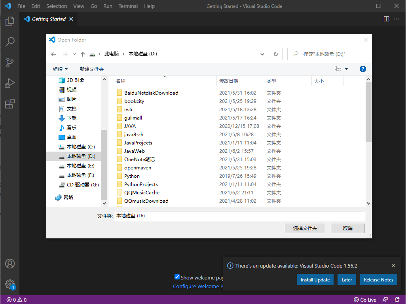Click Later on update notification
This screenshot has height=304, width=406.
(347, 280)
